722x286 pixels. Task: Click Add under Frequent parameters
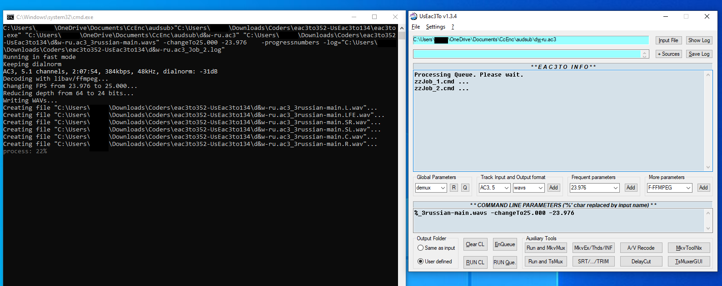(x=631, y=188)
